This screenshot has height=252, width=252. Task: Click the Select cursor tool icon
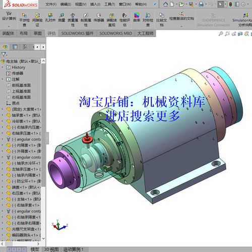[x=220, y=4]
